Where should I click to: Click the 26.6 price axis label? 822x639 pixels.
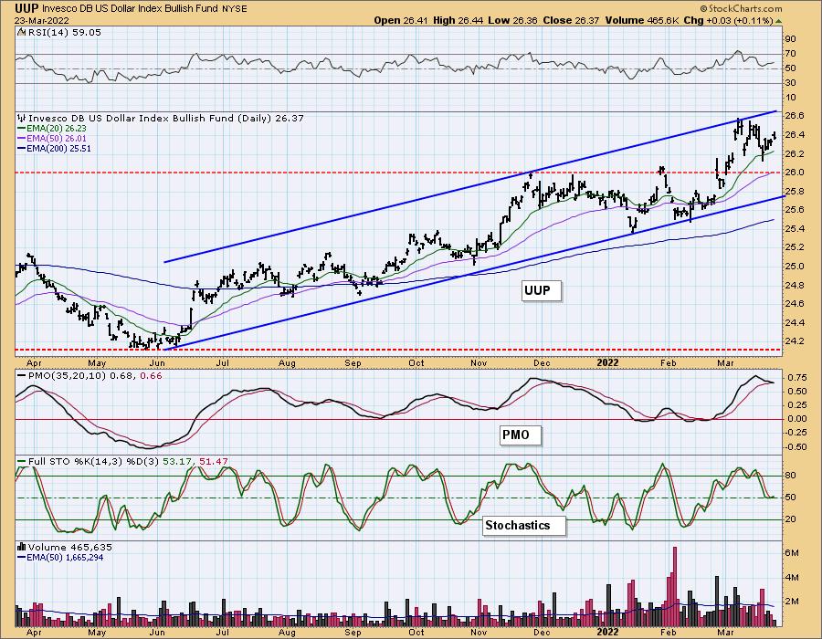794,115
